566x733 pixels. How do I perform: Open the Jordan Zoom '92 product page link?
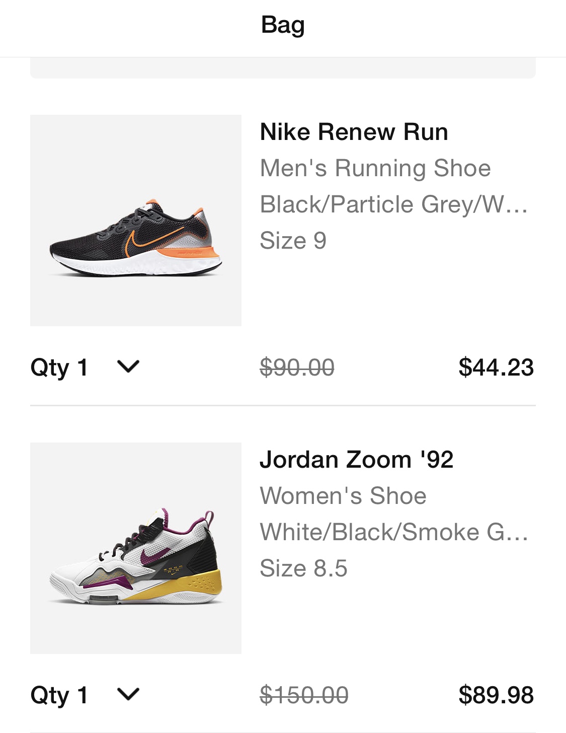click(x=357, y=459)
